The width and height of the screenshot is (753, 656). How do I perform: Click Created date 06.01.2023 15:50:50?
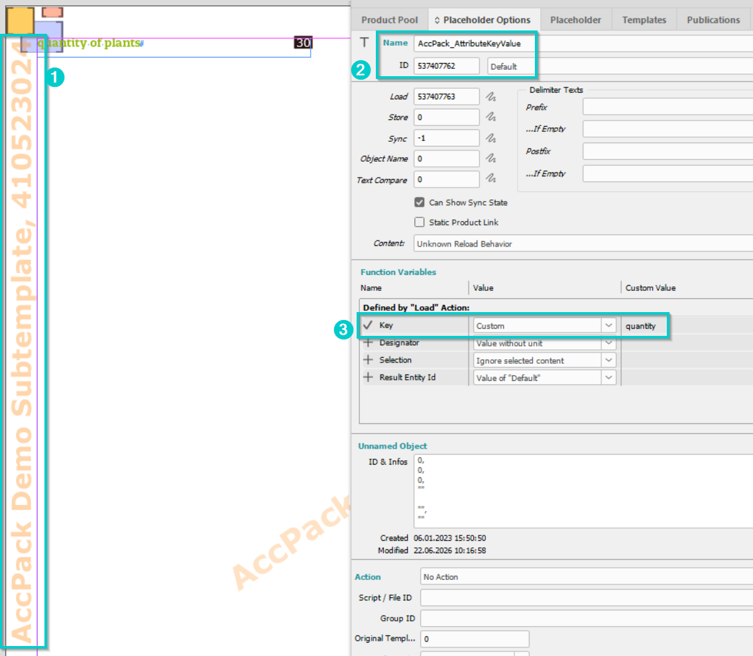click(449, 538)
